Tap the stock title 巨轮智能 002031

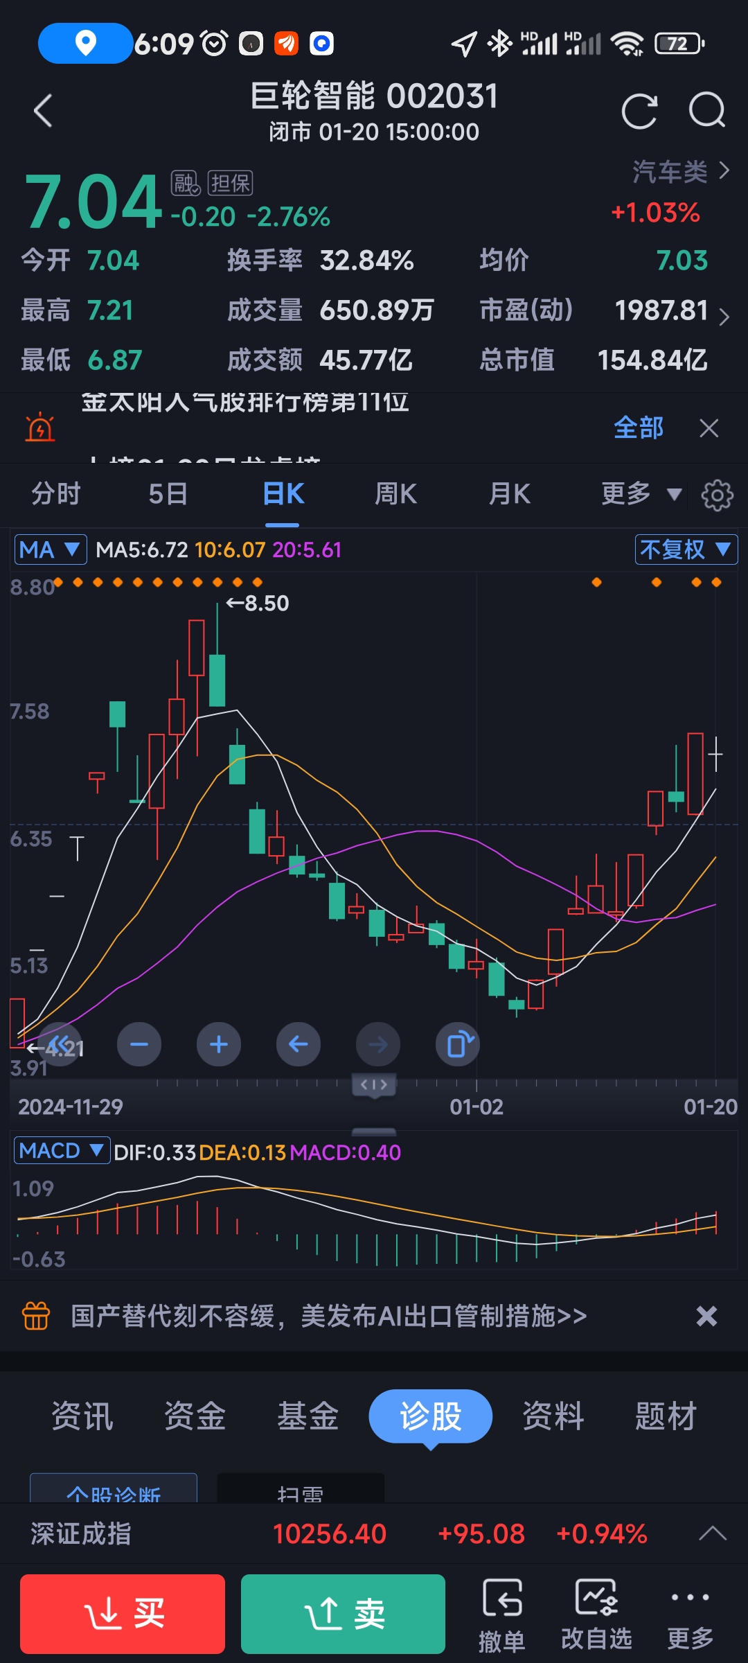[x=374, y=96]
